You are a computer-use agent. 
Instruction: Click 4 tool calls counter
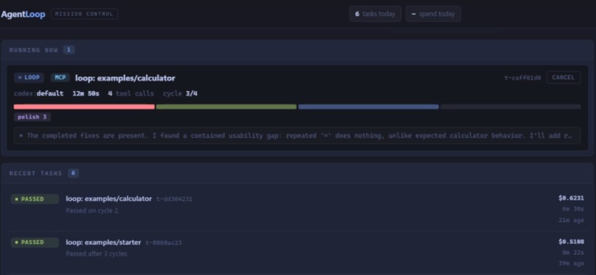coord(131,93)
